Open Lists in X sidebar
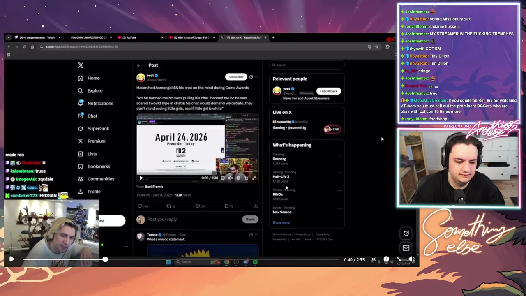526x296 pixels. 88,154
